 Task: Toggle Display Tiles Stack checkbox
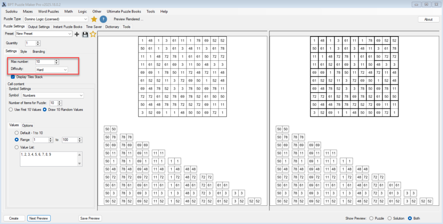coord(13,77)
